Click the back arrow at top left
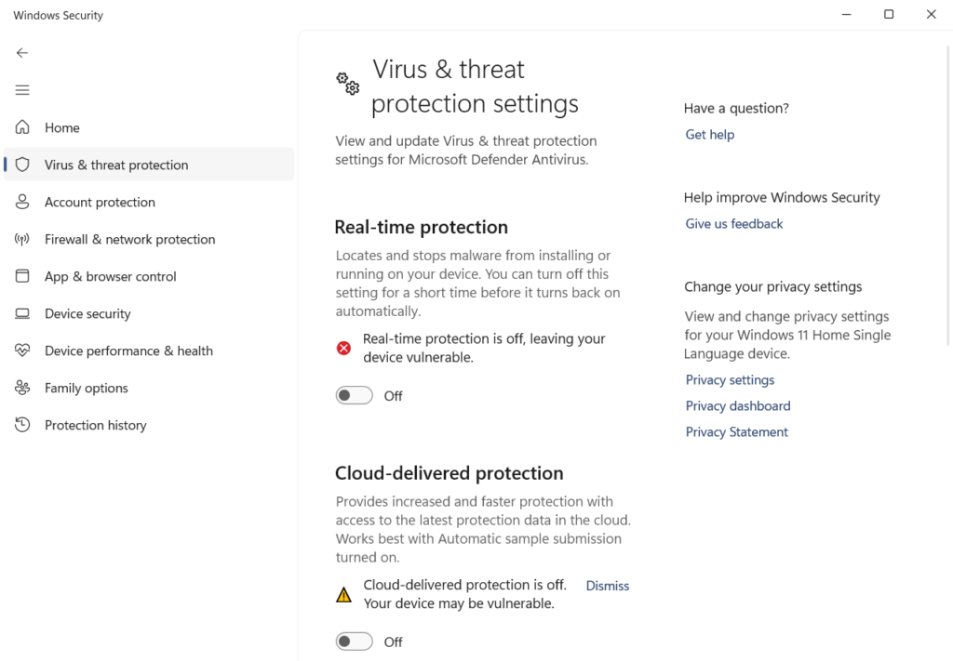The image size is (953, 661). pyautogui.click(x=22, y=53)
